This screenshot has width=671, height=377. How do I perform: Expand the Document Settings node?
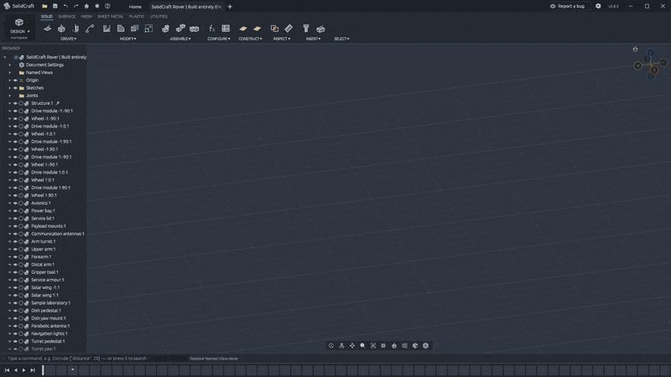(10, 65)
